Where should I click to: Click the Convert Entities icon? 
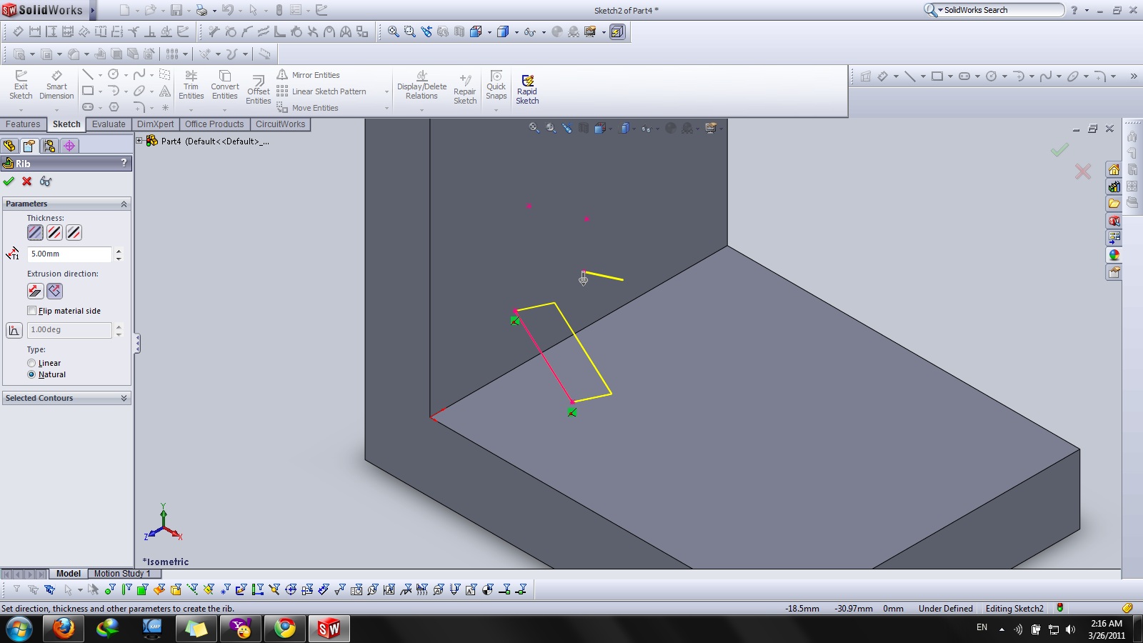coord(224,84)
